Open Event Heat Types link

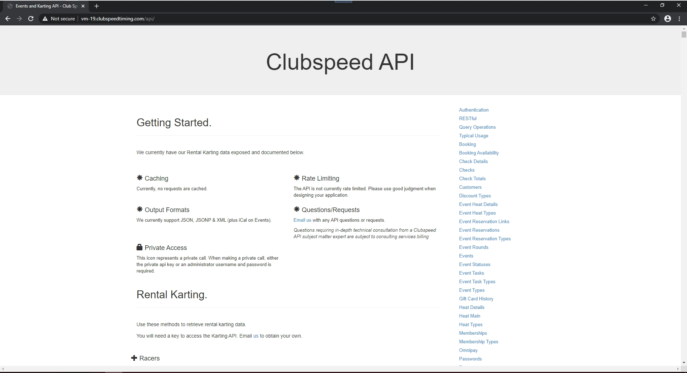click(x=477, y=213)
